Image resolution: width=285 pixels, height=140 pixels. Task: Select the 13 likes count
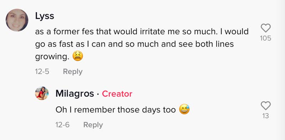265,116
